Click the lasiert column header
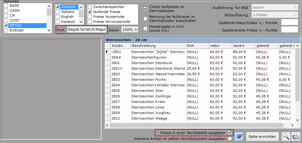Image resolution: width=302 pixels, height=143 pixels. [243, 46]
